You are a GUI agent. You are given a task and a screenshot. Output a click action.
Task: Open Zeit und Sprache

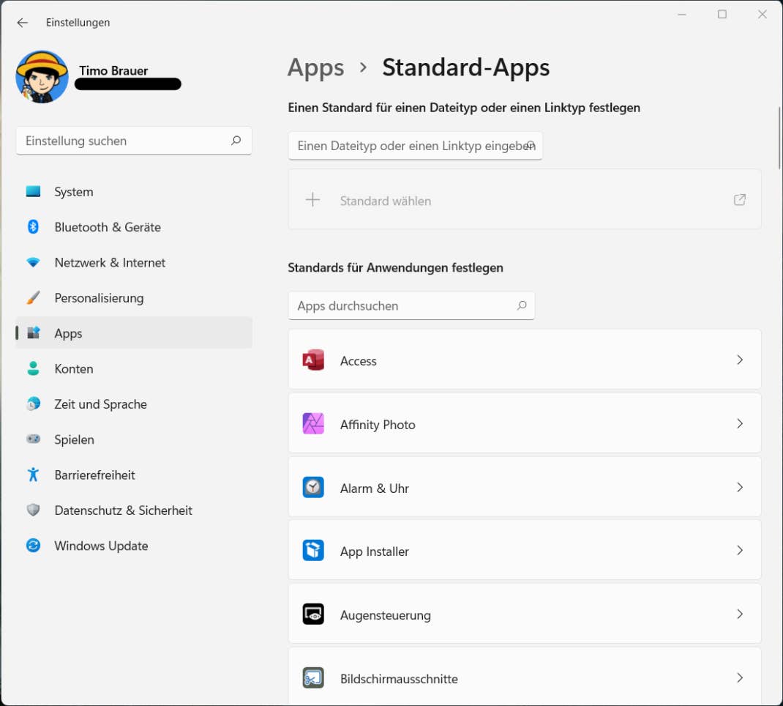pos(134,404)
